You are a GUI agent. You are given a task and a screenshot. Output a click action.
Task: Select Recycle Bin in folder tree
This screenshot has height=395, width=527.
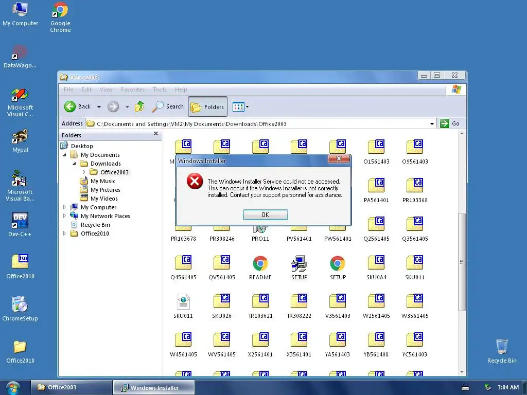[95, 225]
